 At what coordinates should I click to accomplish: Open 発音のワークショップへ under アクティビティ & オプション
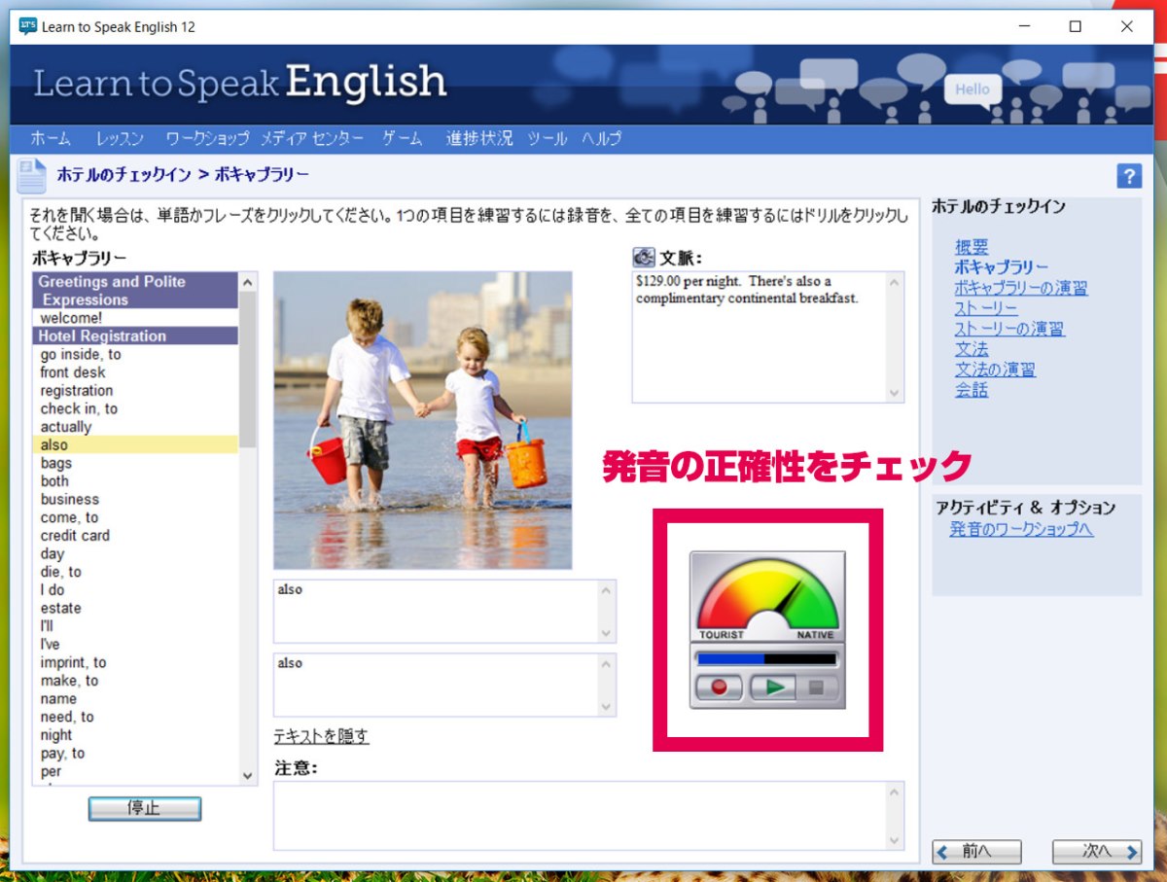[x=1021, y=529]
